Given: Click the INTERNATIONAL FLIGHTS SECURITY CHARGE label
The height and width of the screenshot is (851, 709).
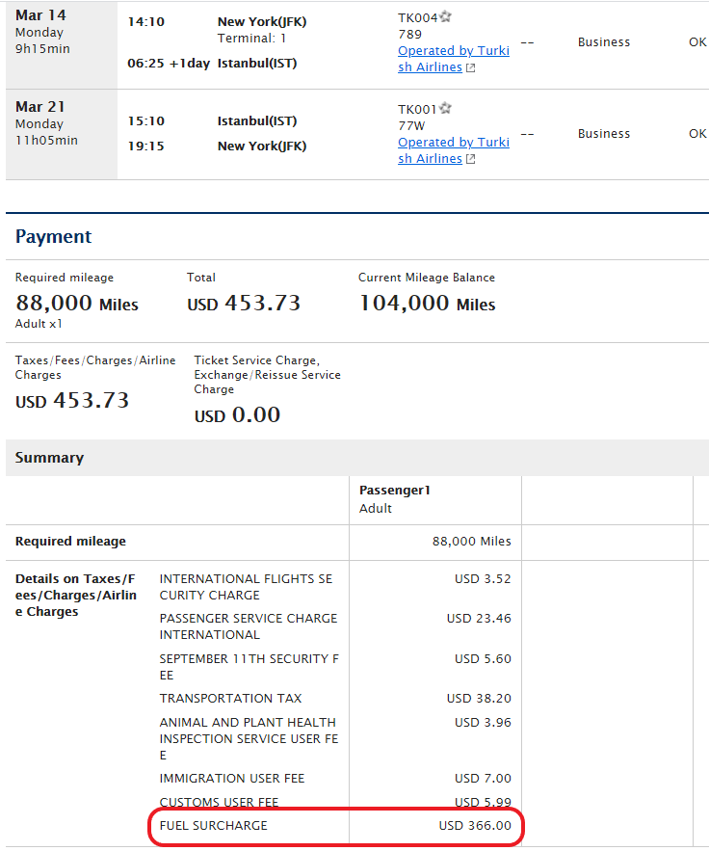Looking at the screenshot, I should point(246,587).
